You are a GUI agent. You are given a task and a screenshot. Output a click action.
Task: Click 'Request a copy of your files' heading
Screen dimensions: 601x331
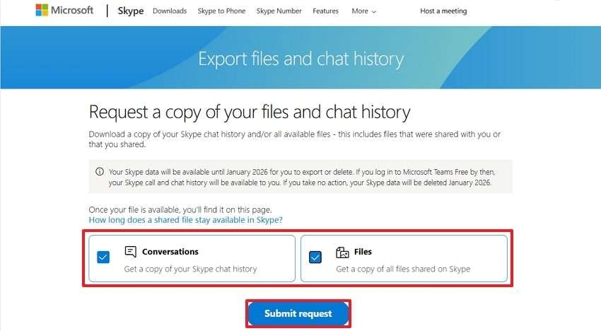pyautogui.click(x=250, y=112)
